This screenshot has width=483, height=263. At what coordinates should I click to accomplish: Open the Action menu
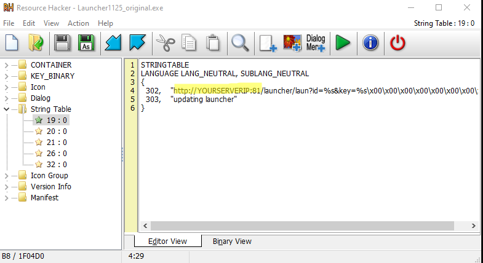78,23
